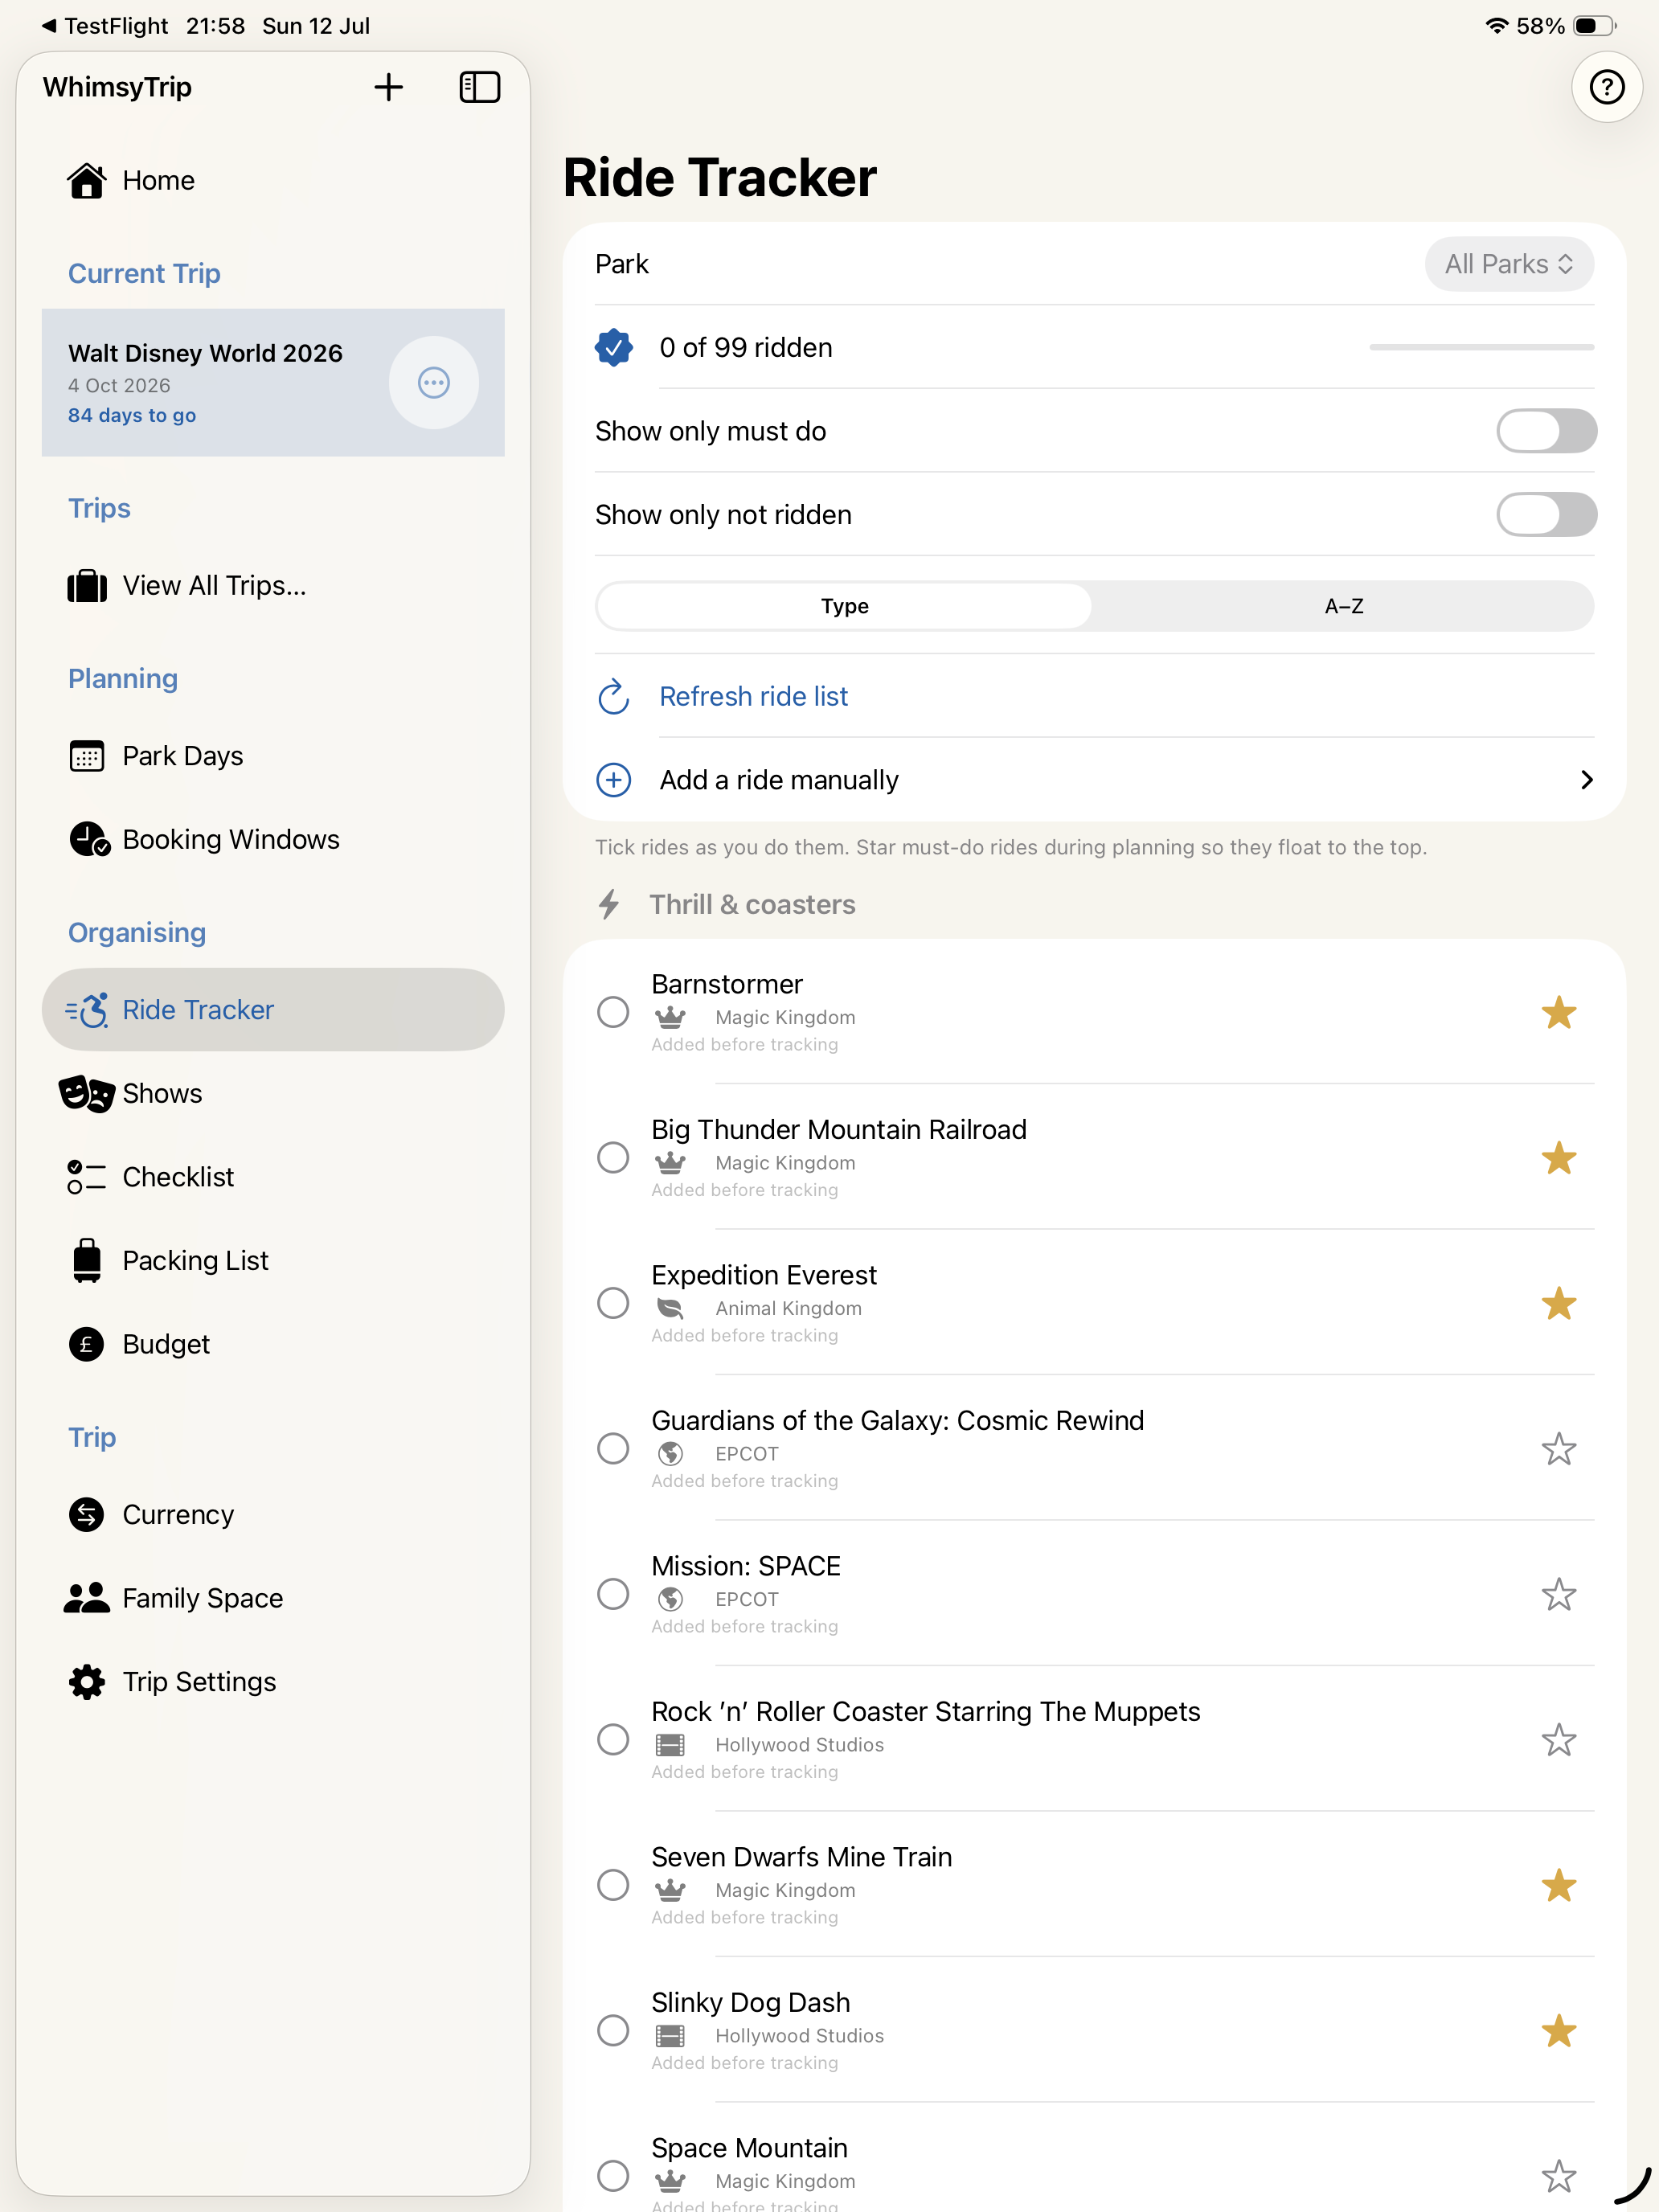Click the Refresh ride list circular arrow icon

(613, 697)
